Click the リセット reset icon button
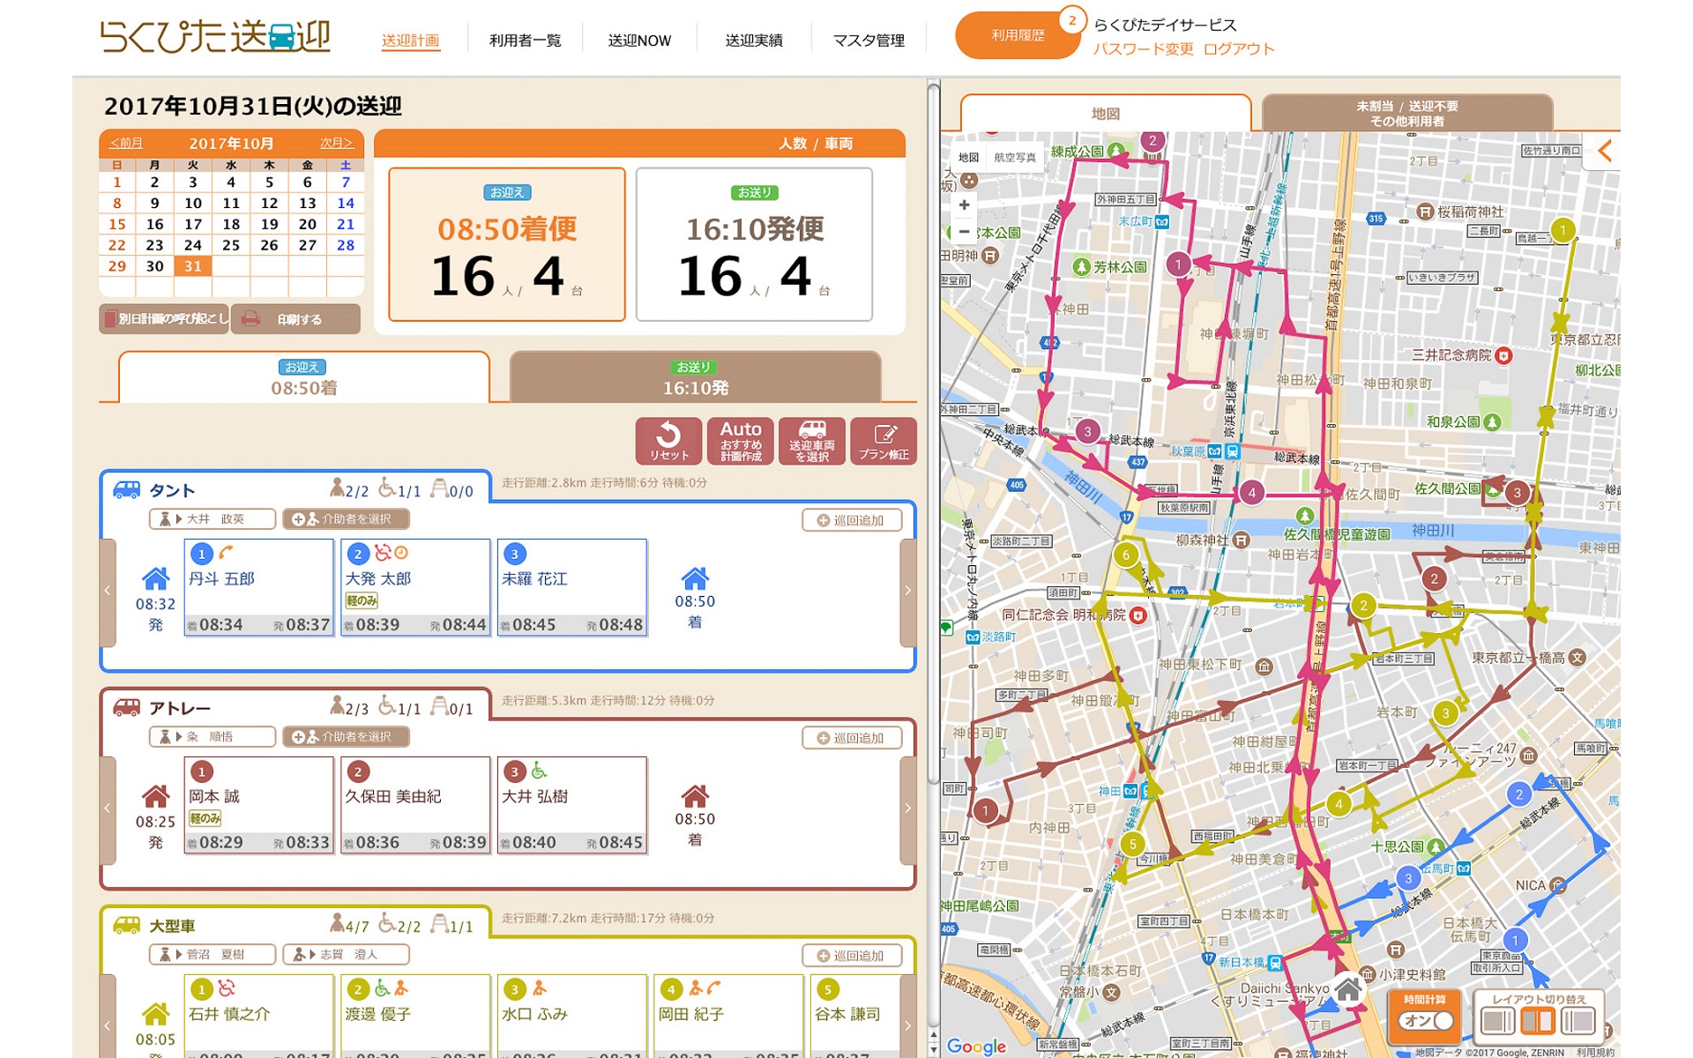The height and width of the screenshot is (1058, 1693). (x=668, y=440)
